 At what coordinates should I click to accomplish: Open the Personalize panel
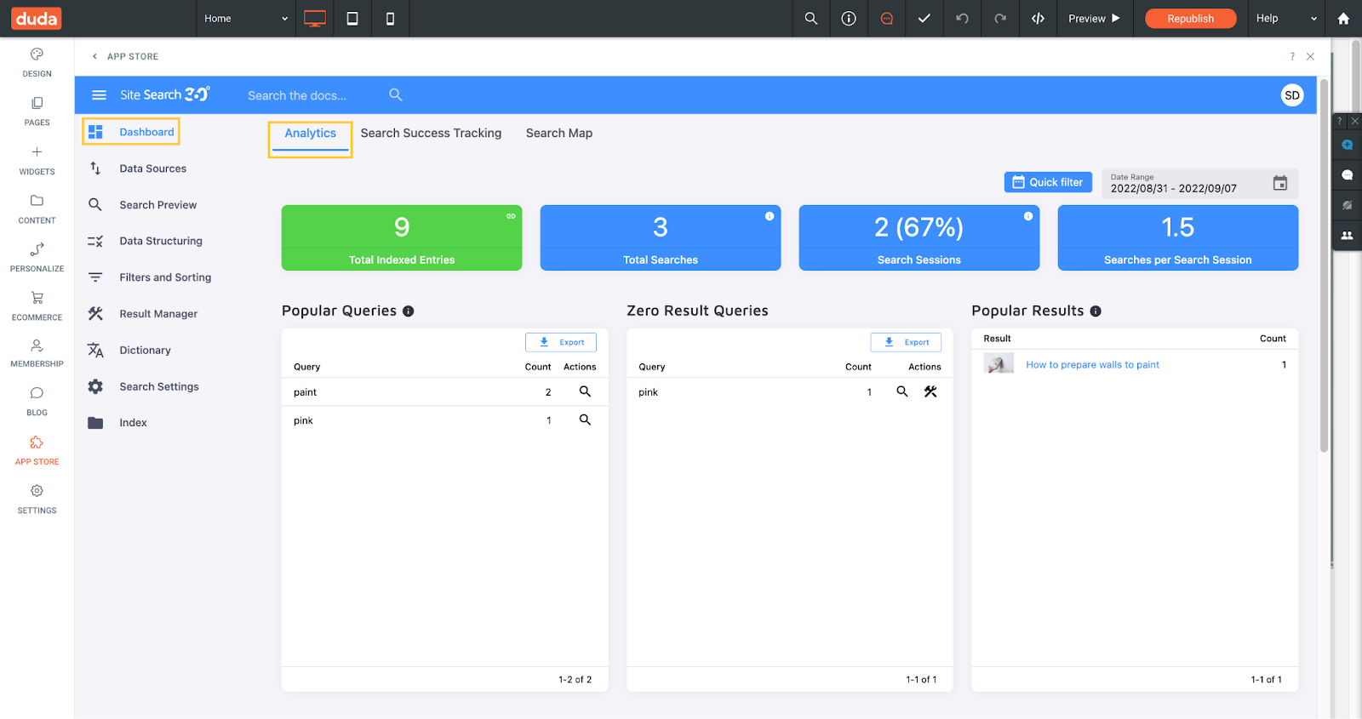[x=37, y=257]
